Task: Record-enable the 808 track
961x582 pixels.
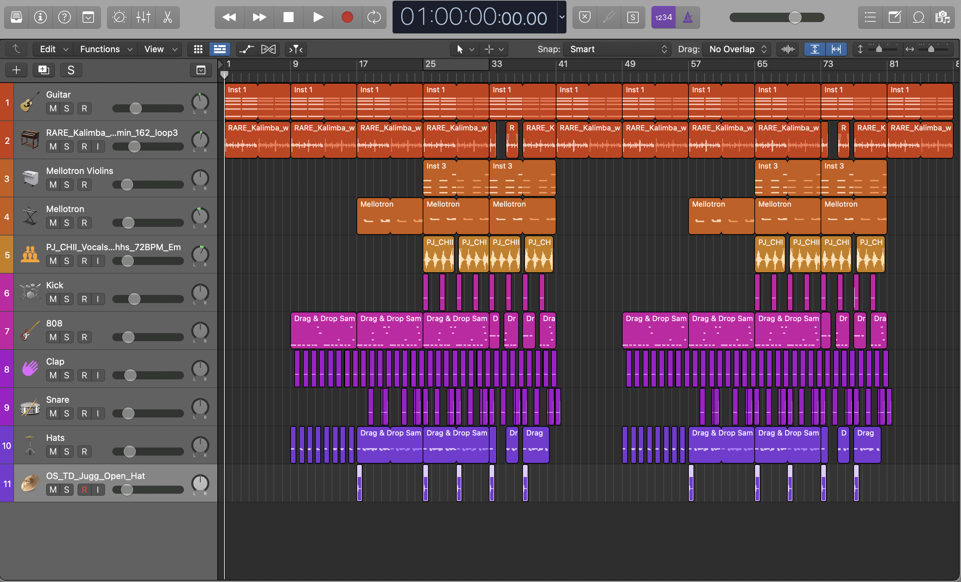Action: pos(85,337)
